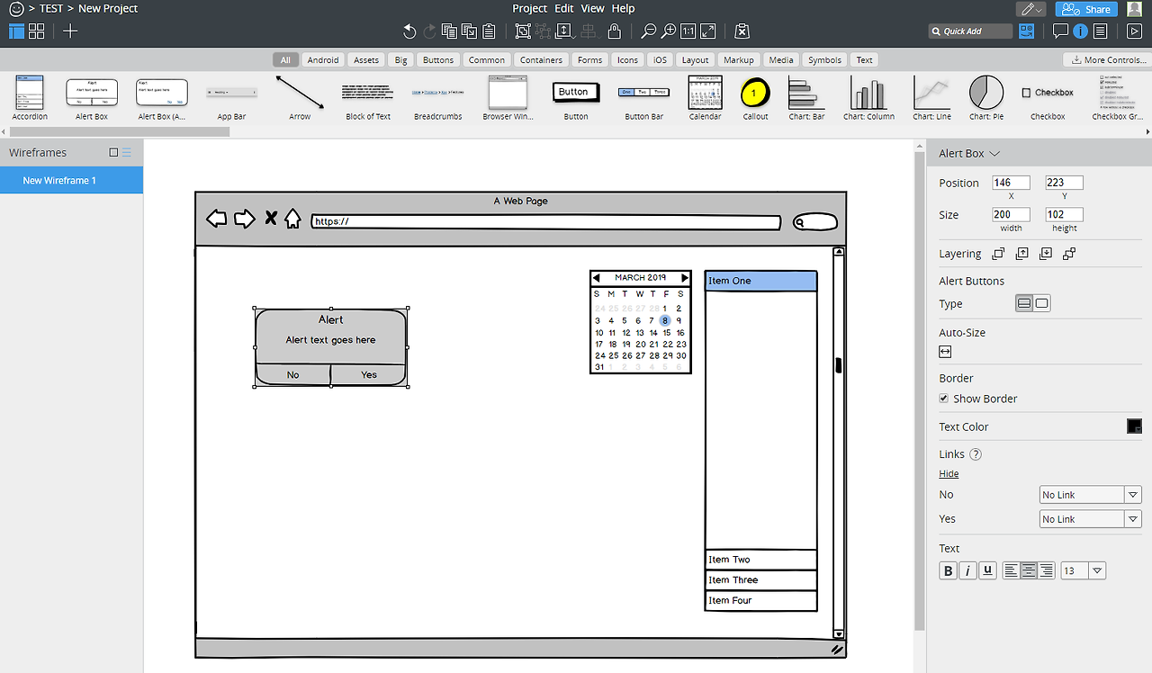Click the Paste clipboard icon
This screenshot has height=673, width=1152.
(x=489, y=31)
